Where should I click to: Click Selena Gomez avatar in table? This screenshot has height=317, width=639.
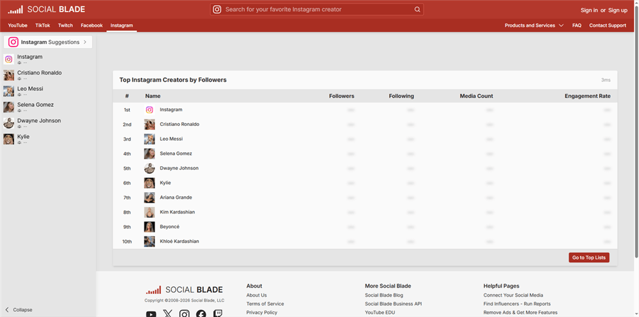[150, 153]
